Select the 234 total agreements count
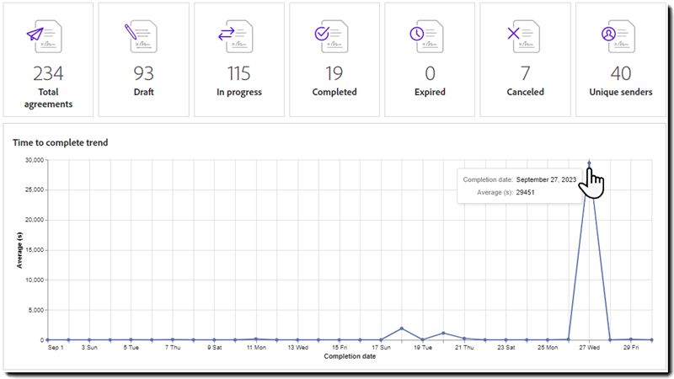Image resolution: width=674 pixels, height=379 pixels. [x=48, y=73]
